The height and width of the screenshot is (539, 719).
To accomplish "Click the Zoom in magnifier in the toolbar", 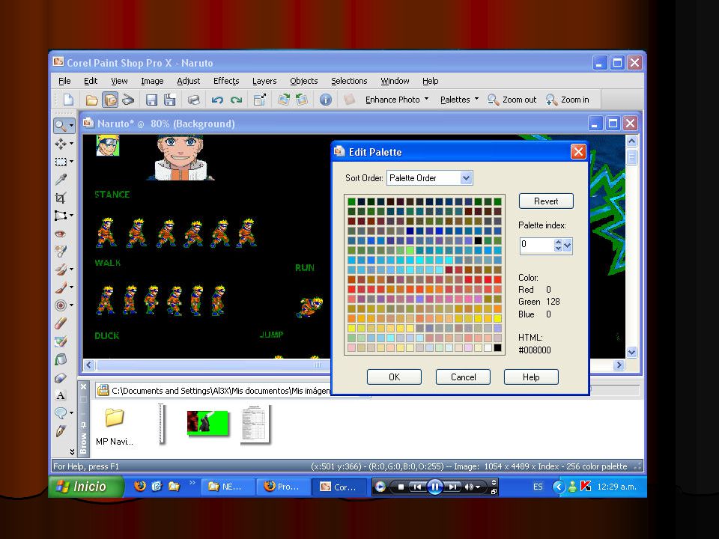I will click(x=567, y=100).
